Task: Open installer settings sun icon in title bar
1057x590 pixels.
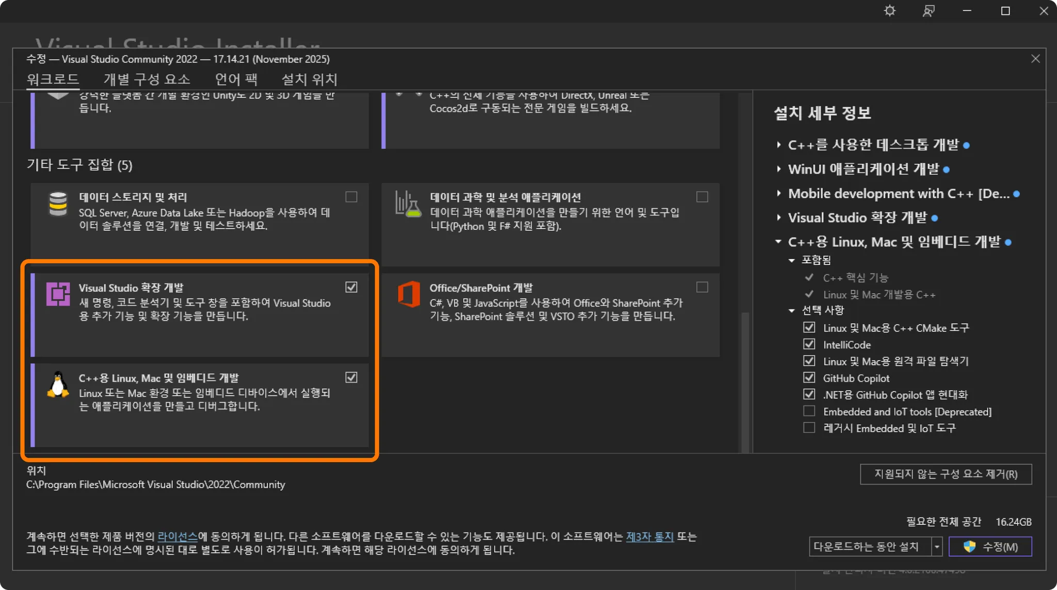Action: [x=890, y=11]
